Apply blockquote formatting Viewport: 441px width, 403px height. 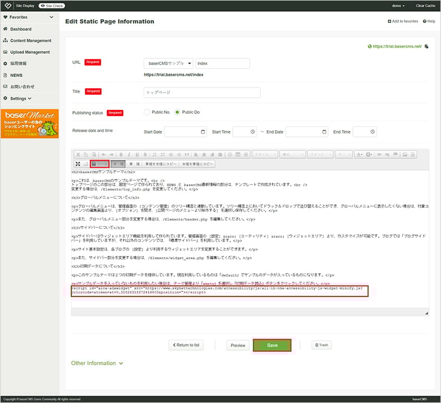187,154
